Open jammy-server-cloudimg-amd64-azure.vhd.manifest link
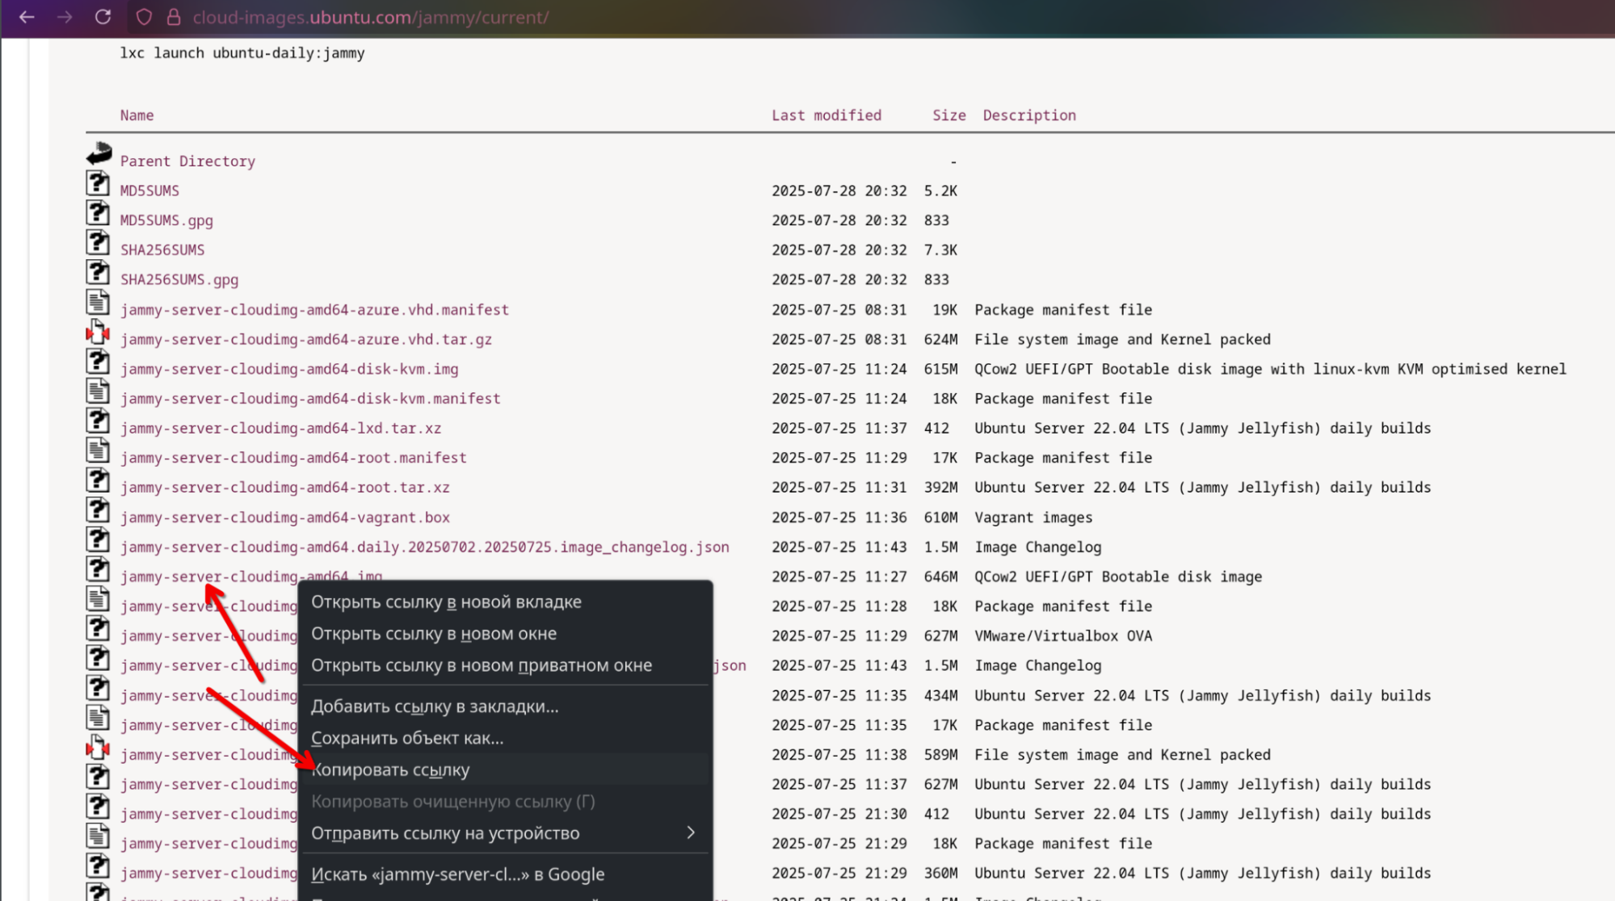 [x=314, y=310]
